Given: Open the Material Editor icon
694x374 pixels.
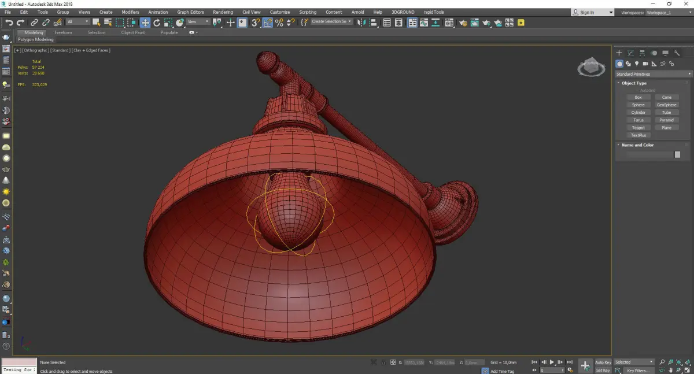Looking at the screenshot, I should pos(449,23).
